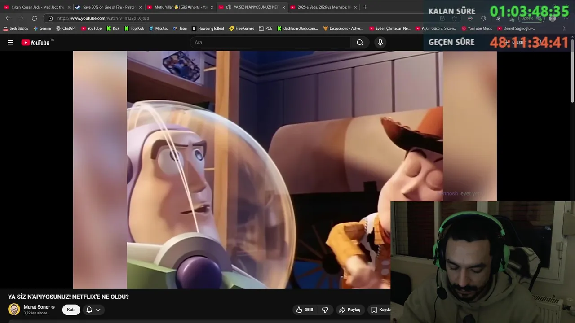Open the dashboard.kick.com bookmark
575x323 pixels.
(x=297, y=28)
